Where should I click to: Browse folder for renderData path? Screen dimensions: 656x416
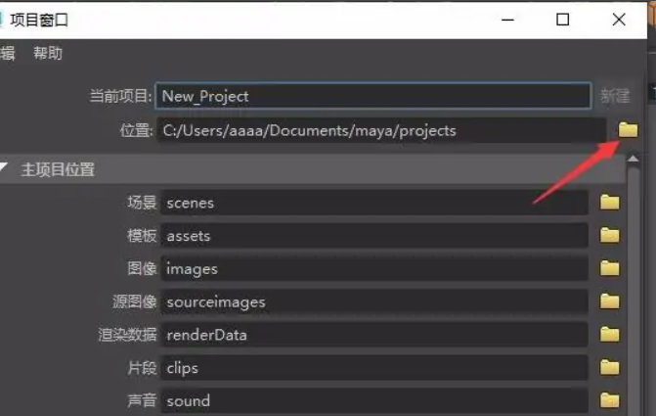tap(610, 335)
